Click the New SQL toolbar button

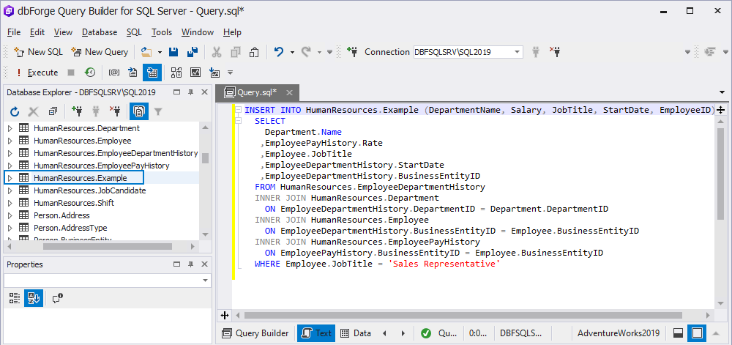point(38,52)
